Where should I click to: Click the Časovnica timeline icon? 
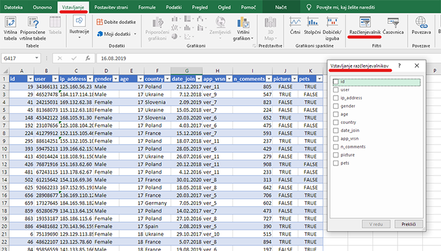[393, 22]
